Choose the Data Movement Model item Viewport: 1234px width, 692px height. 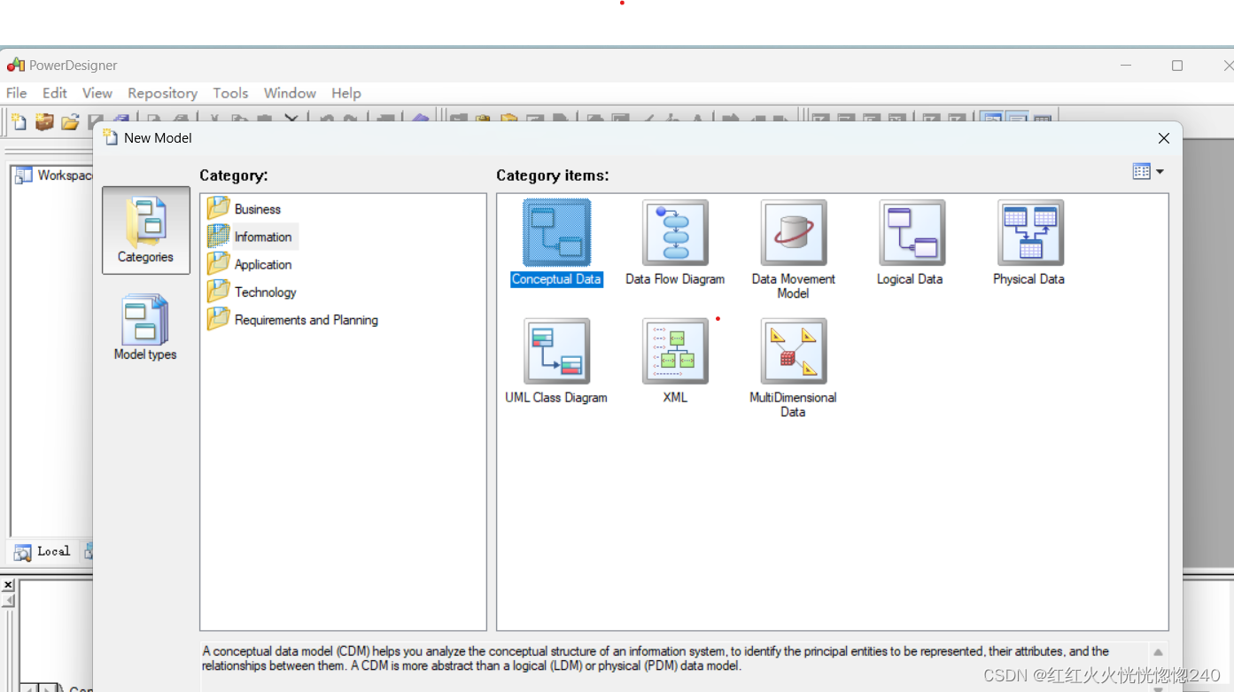(793, 249)
